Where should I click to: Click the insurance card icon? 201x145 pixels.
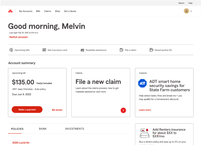(44, 50)
